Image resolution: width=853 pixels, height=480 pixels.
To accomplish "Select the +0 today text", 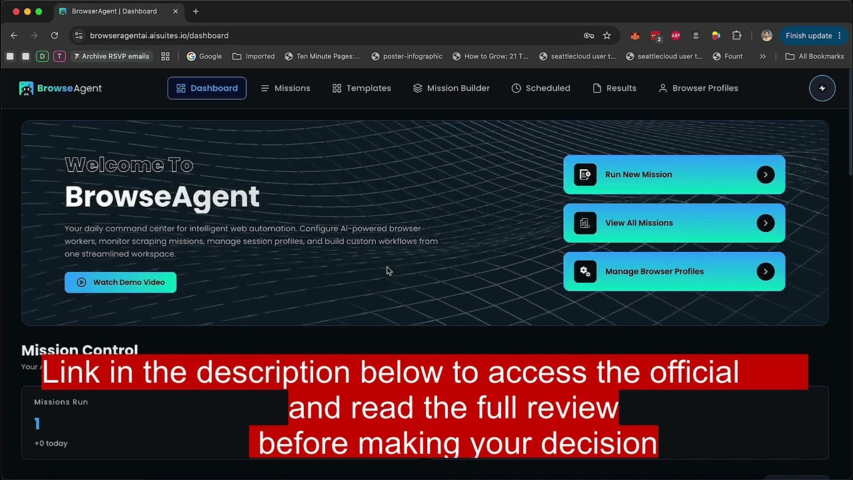I will point(51,443).
